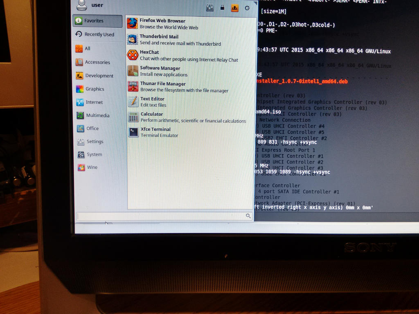Click the lock screen padlock icon

tap(222, 8)
